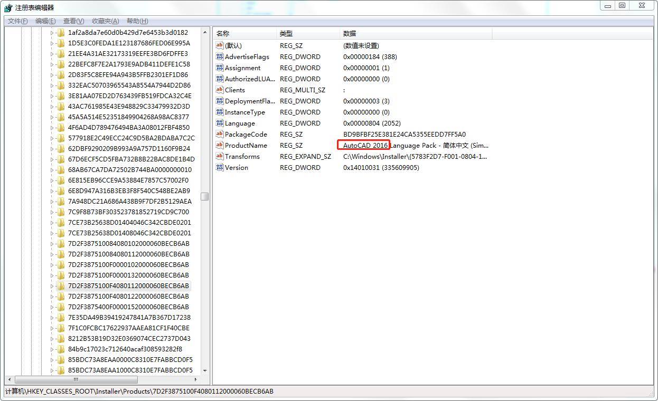Screen dimensions: 658x401
Task: Open the 收藏夹(A) menu
Action: pyautogui.click(x=105, y=21)
